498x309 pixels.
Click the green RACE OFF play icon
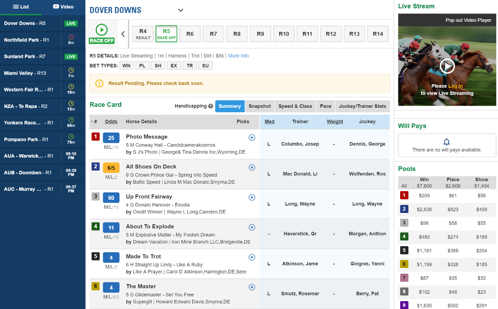click(101, 31)
